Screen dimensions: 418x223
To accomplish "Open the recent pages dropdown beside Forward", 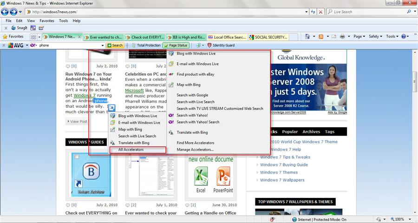I will click(x=20, y=12).
